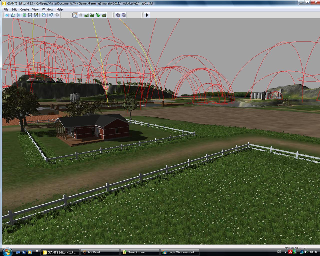Open the View menu
The height and width of the screenshot is (256, 320).
(x=35, y=9)
